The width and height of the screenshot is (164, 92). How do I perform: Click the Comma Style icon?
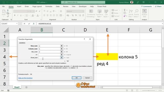(x=76, y=15)
